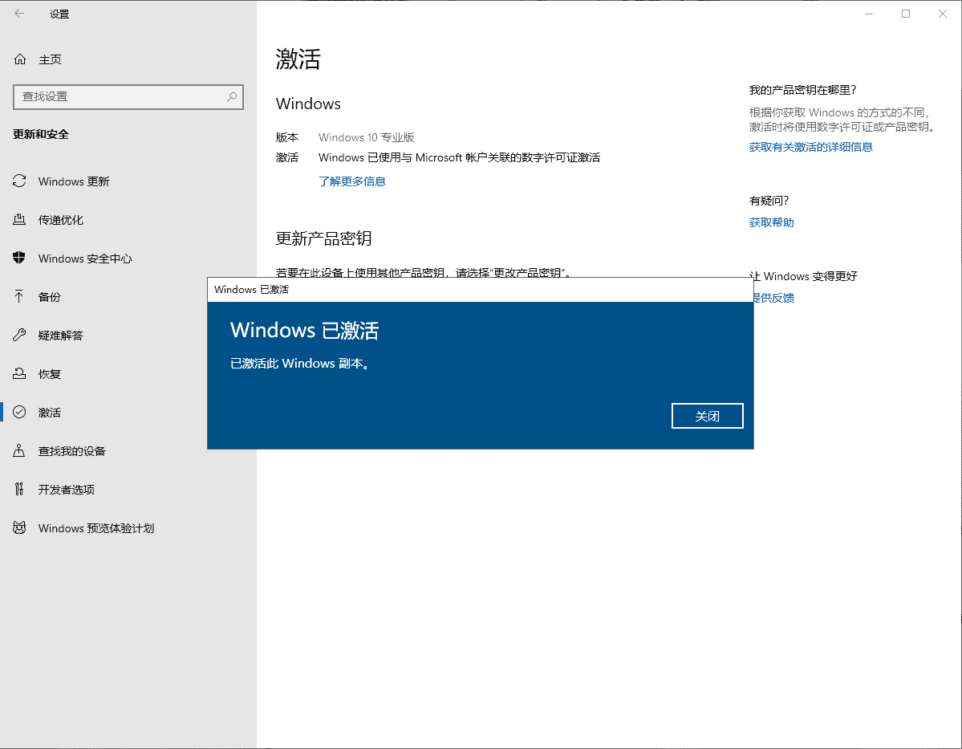Click the Windows 安全中心 shield icon

19,258
